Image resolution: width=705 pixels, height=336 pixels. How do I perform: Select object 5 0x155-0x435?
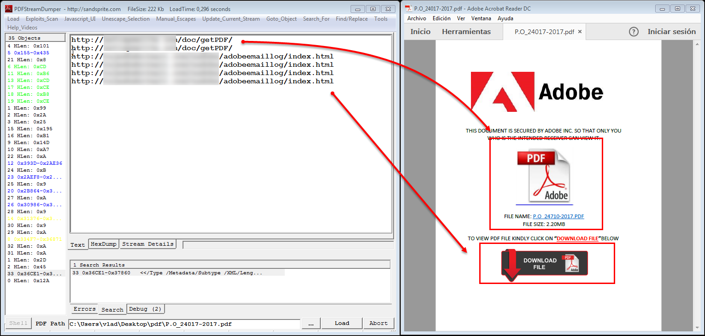(28, 53)
